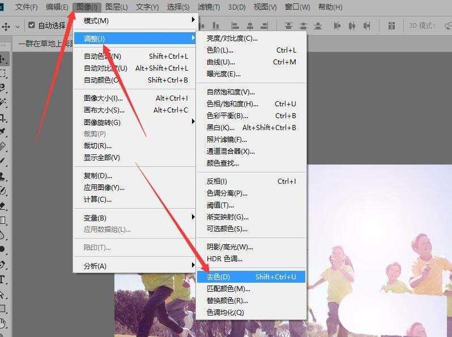Expand the 模式(M) submenu
The width and height of the screenshot is (452, 337).
135,20
